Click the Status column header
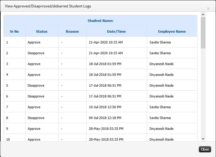Screen dimensions: 216x157 [x=42, y=31]
